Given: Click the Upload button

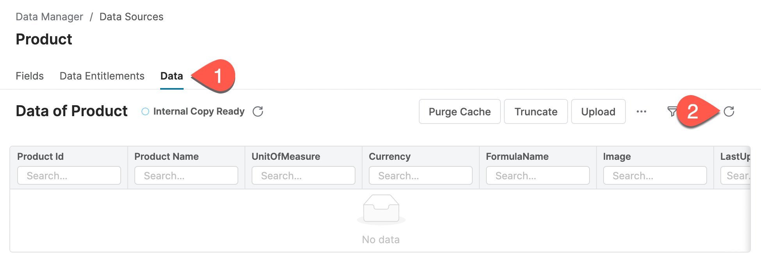Looking at the screenshot, I should pyautogui.click(x=598, y=111).
